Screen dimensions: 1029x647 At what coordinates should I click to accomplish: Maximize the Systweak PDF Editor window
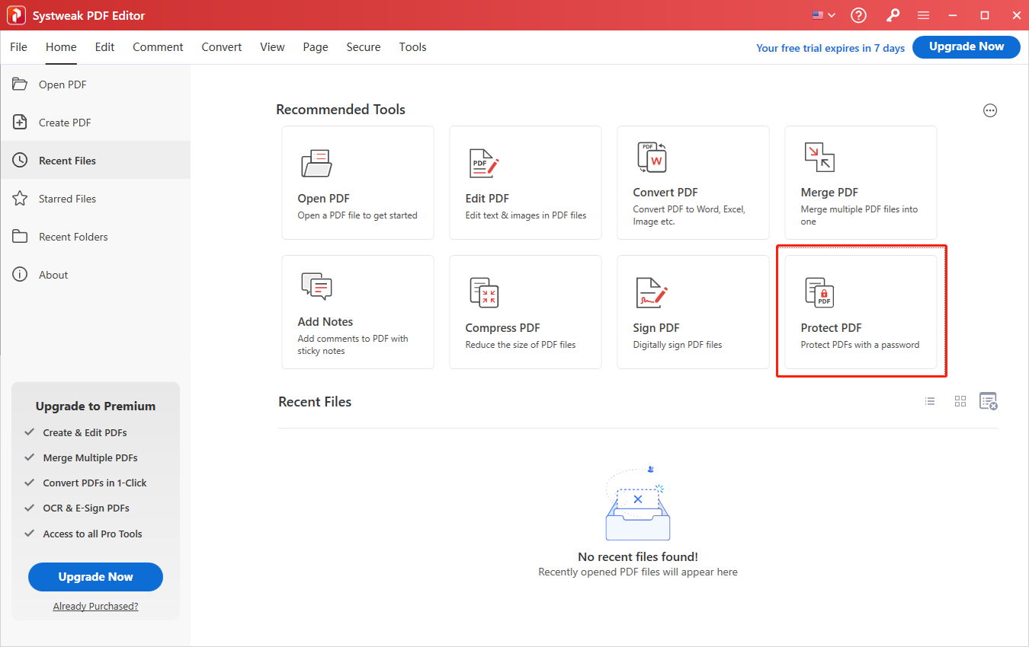(985, 15)
